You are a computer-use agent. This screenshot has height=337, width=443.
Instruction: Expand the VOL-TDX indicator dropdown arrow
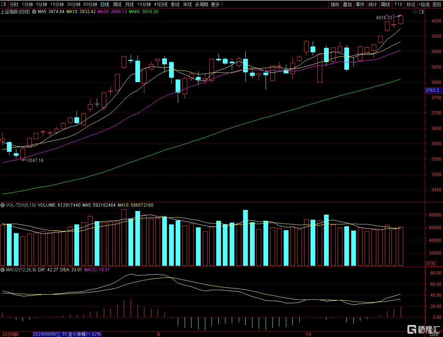click(x=3, y=205)
